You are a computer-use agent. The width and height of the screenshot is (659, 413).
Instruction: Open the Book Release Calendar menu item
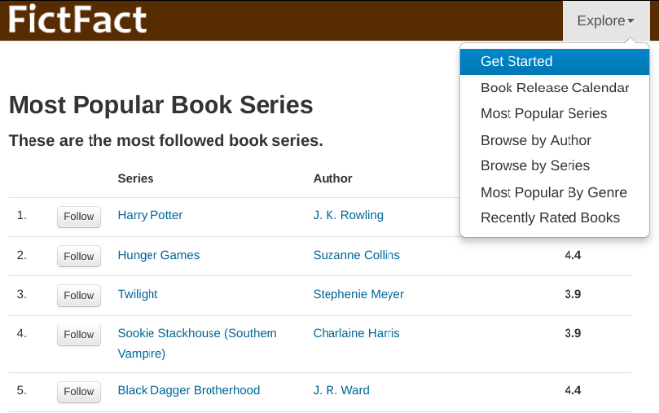(554, 88)
